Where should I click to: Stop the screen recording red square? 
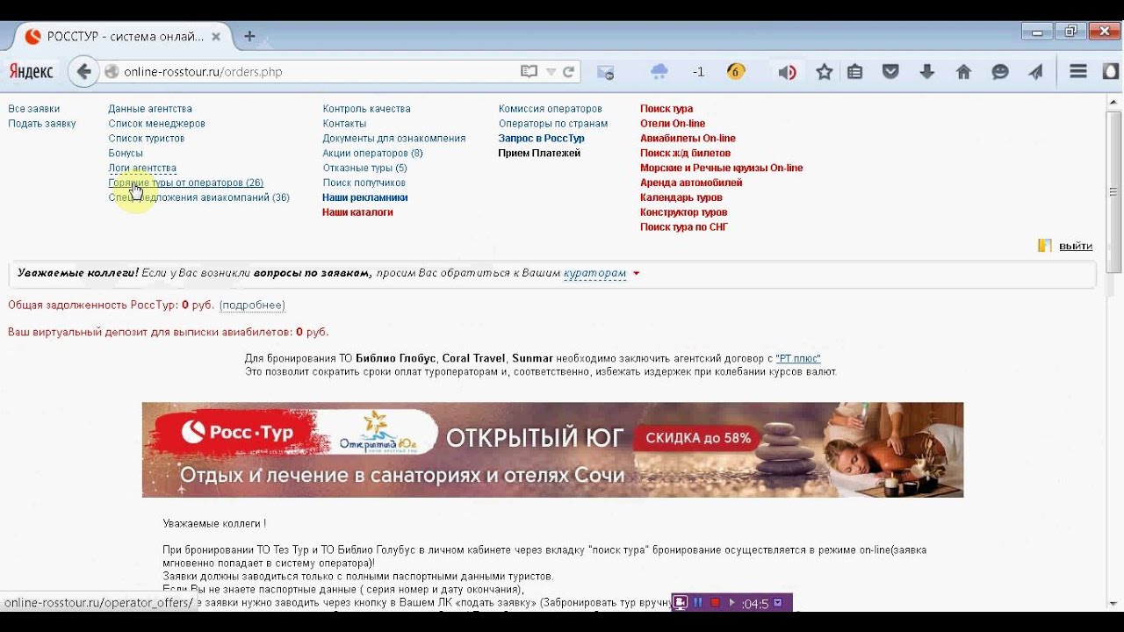pos(715,602)
